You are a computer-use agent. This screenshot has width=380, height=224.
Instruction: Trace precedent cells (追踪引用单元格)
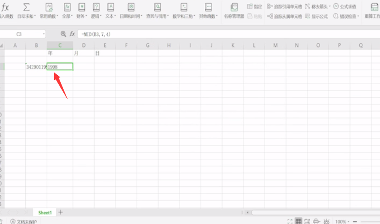pyautogui.click(x=285, y=7)
